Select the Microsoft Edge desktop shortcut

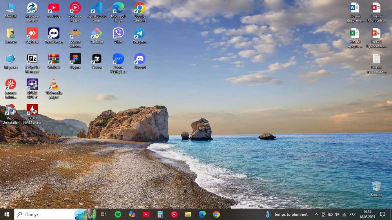[118, 12]
